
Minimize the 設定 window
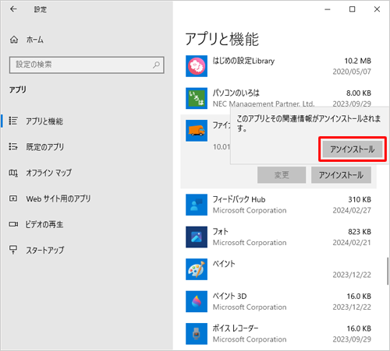328,9
